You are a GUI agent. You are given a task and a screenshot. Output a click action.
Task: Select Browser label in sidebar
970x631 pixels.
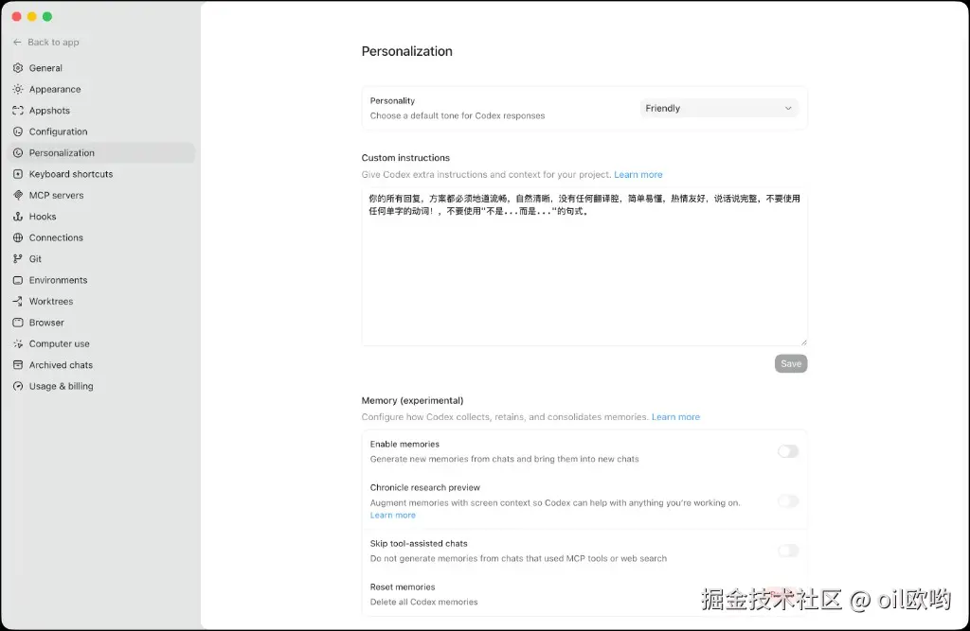coord(46,323)
